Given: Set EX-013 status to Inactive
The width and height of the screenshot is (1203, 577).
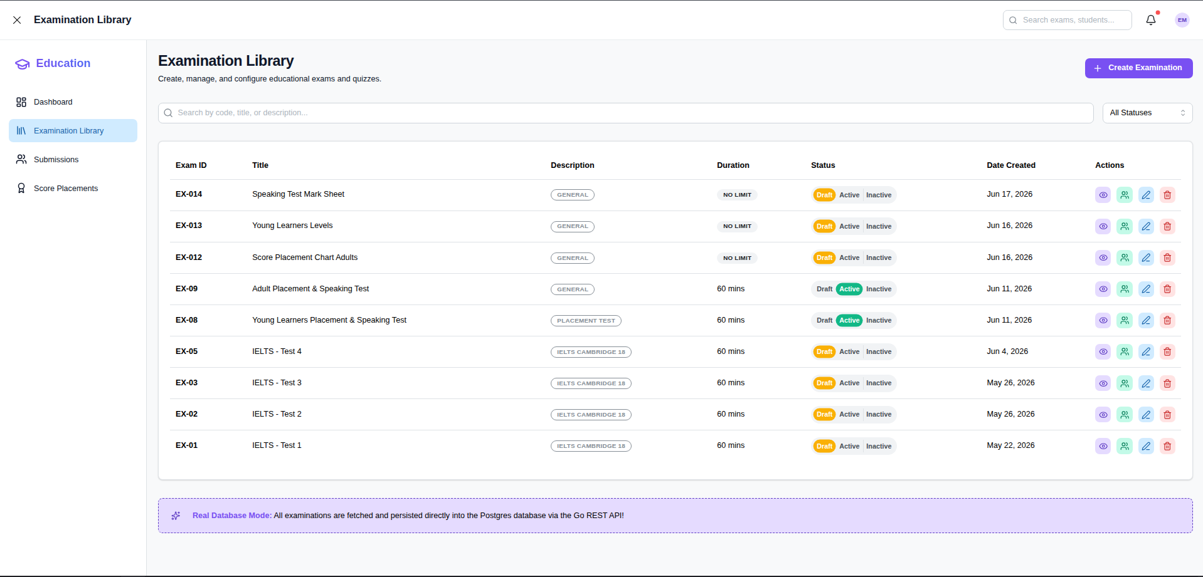Looking at the screenshot, I should 879,226.
